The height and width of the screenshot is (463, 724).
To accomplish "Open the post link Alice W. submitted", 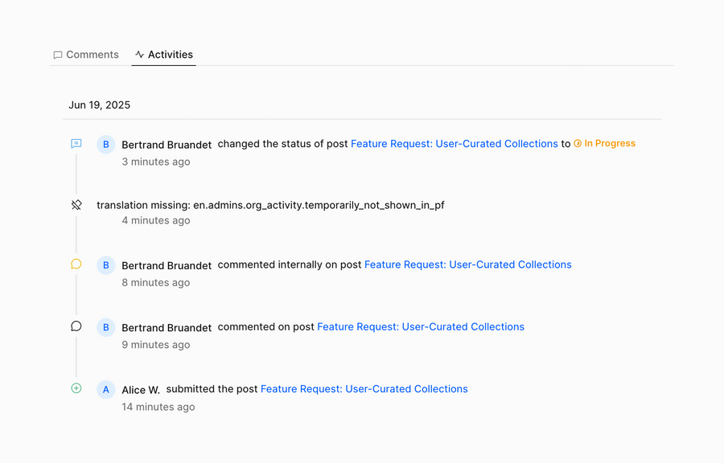I will pyautogui.click(x=364, y=389).
